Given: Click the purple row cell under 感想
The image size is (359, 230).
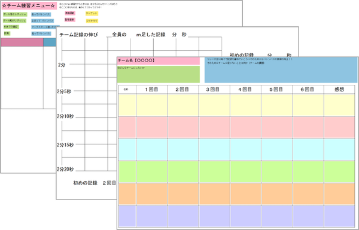Looking at the screenshot, I should (x=339, y=216).
